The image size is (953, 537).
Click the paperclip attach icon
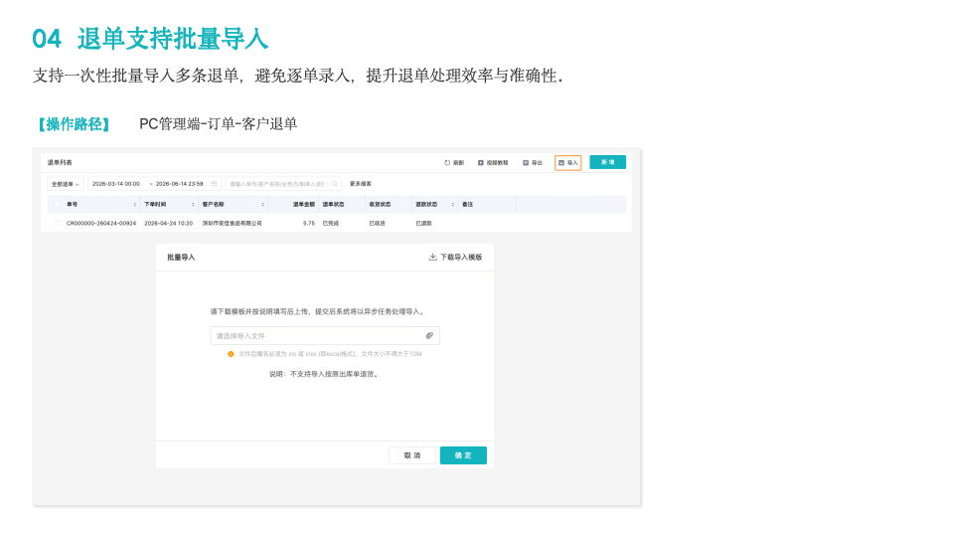point(429,336)
